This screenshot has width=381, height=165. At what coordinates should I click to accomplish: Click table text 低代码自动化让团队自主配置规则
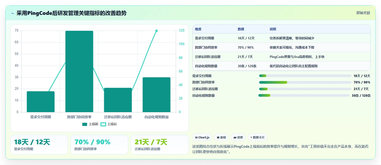[x=293, y=66]
